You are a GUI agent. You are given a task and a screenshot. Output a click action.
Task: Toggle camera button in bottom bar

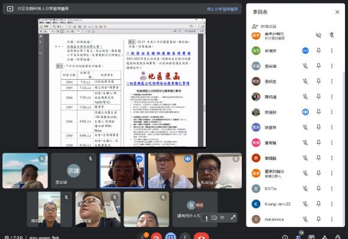pos(156,237)
